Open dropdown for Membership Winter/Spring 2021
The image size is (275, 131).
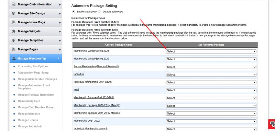pos(211,51)
